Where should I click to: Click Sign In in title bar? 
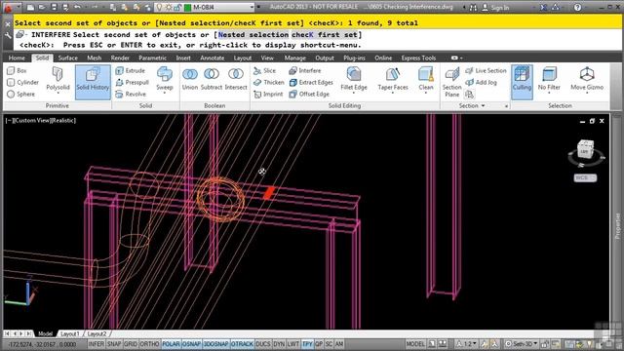(x=496, y=7)
